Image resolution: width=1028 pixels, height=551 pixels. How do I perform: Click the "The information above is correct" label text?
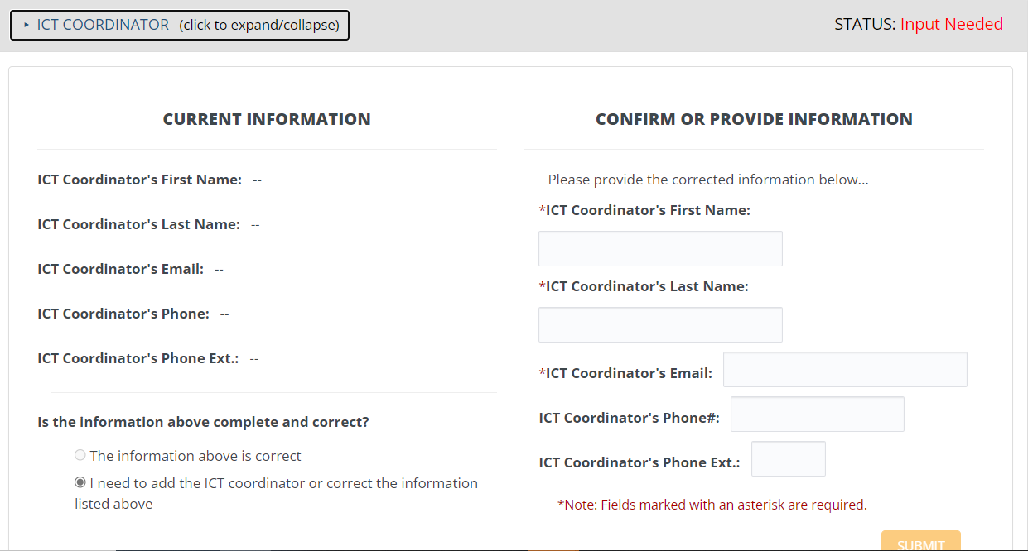(195, 456)
